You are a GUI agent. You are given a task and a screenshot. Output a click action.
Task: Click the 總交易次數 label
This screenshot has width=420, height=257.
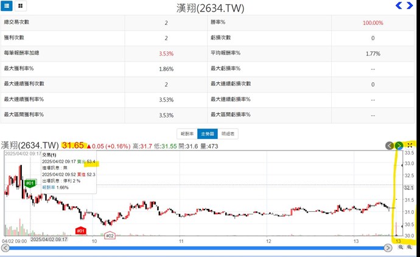coord(16,22)
